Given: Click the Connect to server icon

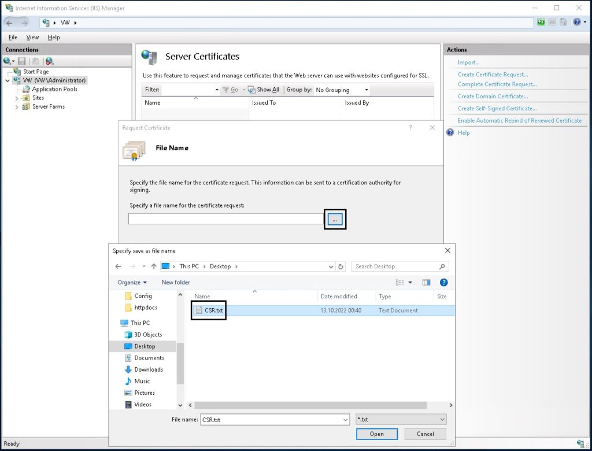Looking at the screenshot, I should (8, 61).
